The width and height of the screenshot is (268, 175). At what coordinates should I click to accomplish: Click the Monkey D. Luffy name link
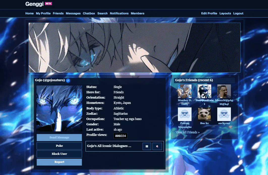click(185, 102)
